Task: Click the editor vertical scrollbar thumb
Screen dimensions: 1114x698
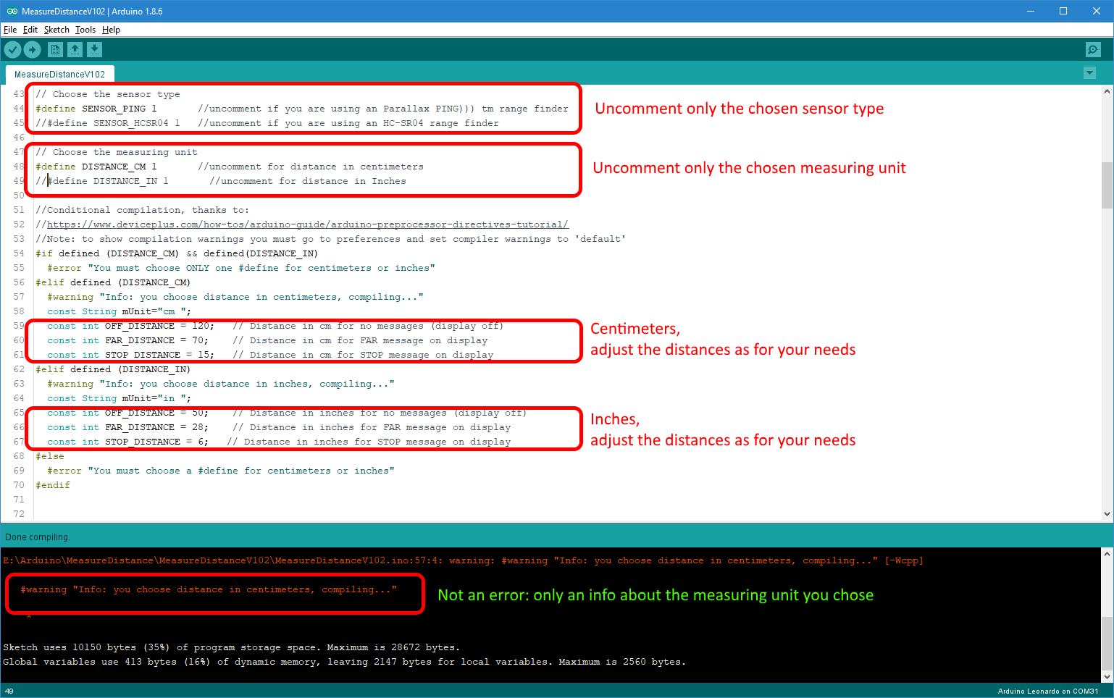Action: click(1107, 185)
